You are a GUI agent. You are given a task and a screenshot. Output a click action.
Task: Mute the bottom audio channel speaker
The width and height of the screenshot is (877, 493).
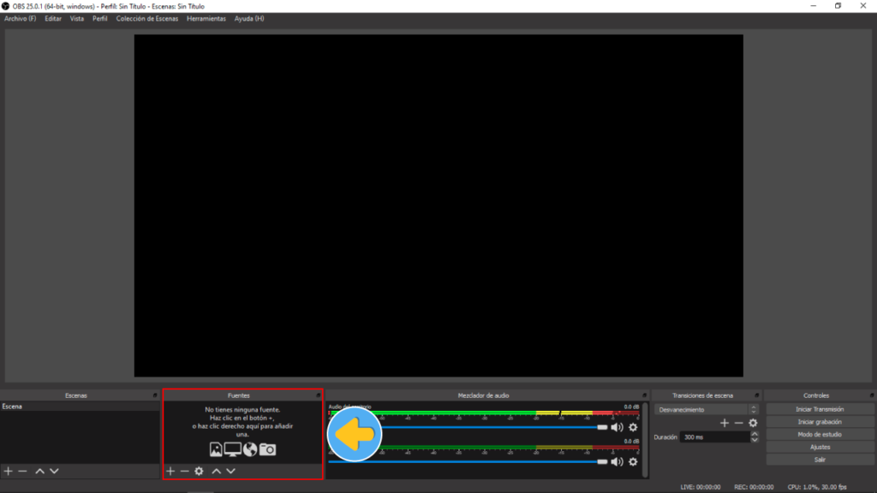(x=617, y=461)
